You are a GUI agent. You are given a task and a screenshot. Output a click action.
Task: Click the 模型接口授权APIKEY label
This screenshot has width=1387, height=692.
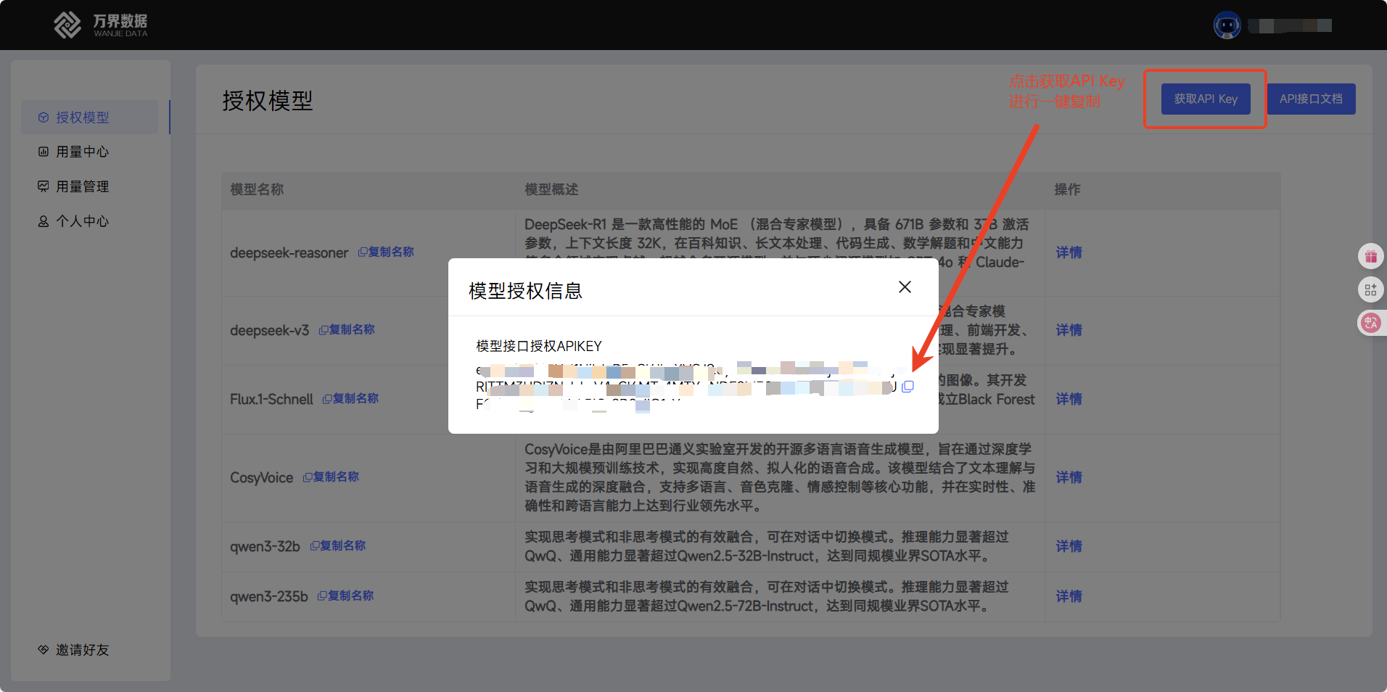click(x=538, y=346)
